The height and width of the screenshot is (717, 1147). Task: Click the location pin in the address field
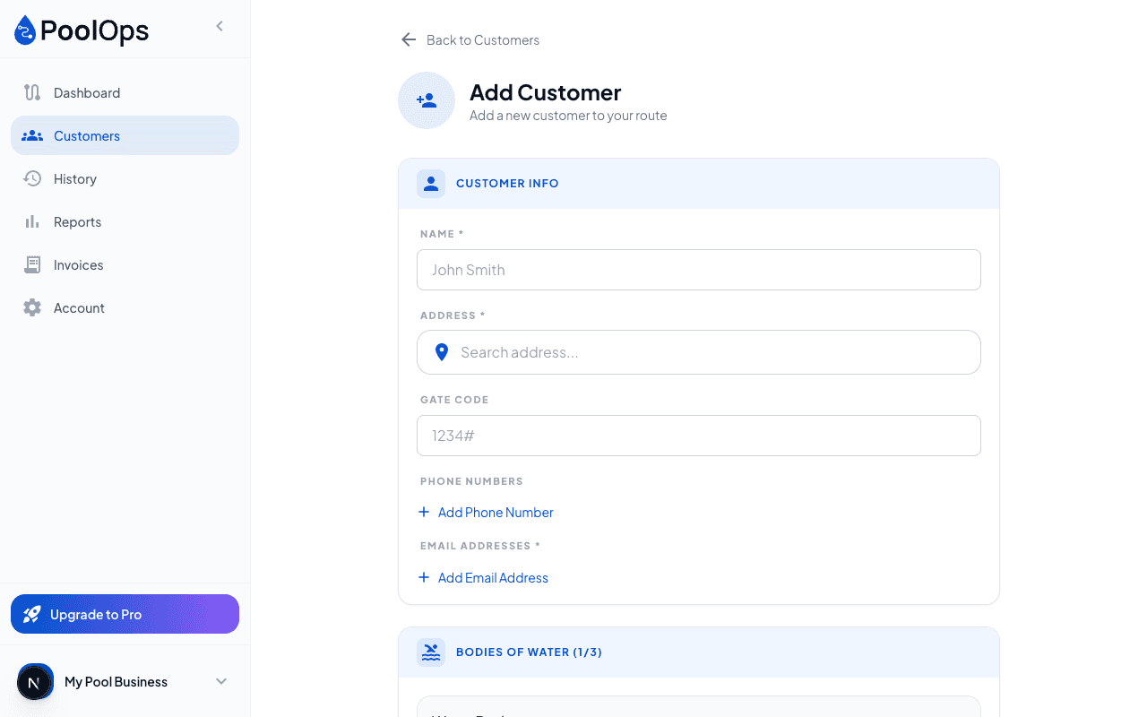point(441,352)
